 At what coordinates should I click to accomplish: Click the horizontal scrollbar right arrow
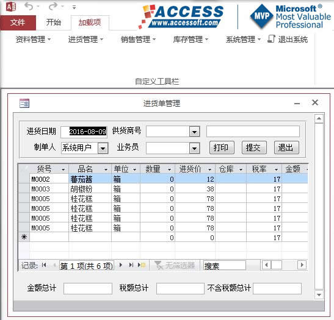click(x=302, y=265)
